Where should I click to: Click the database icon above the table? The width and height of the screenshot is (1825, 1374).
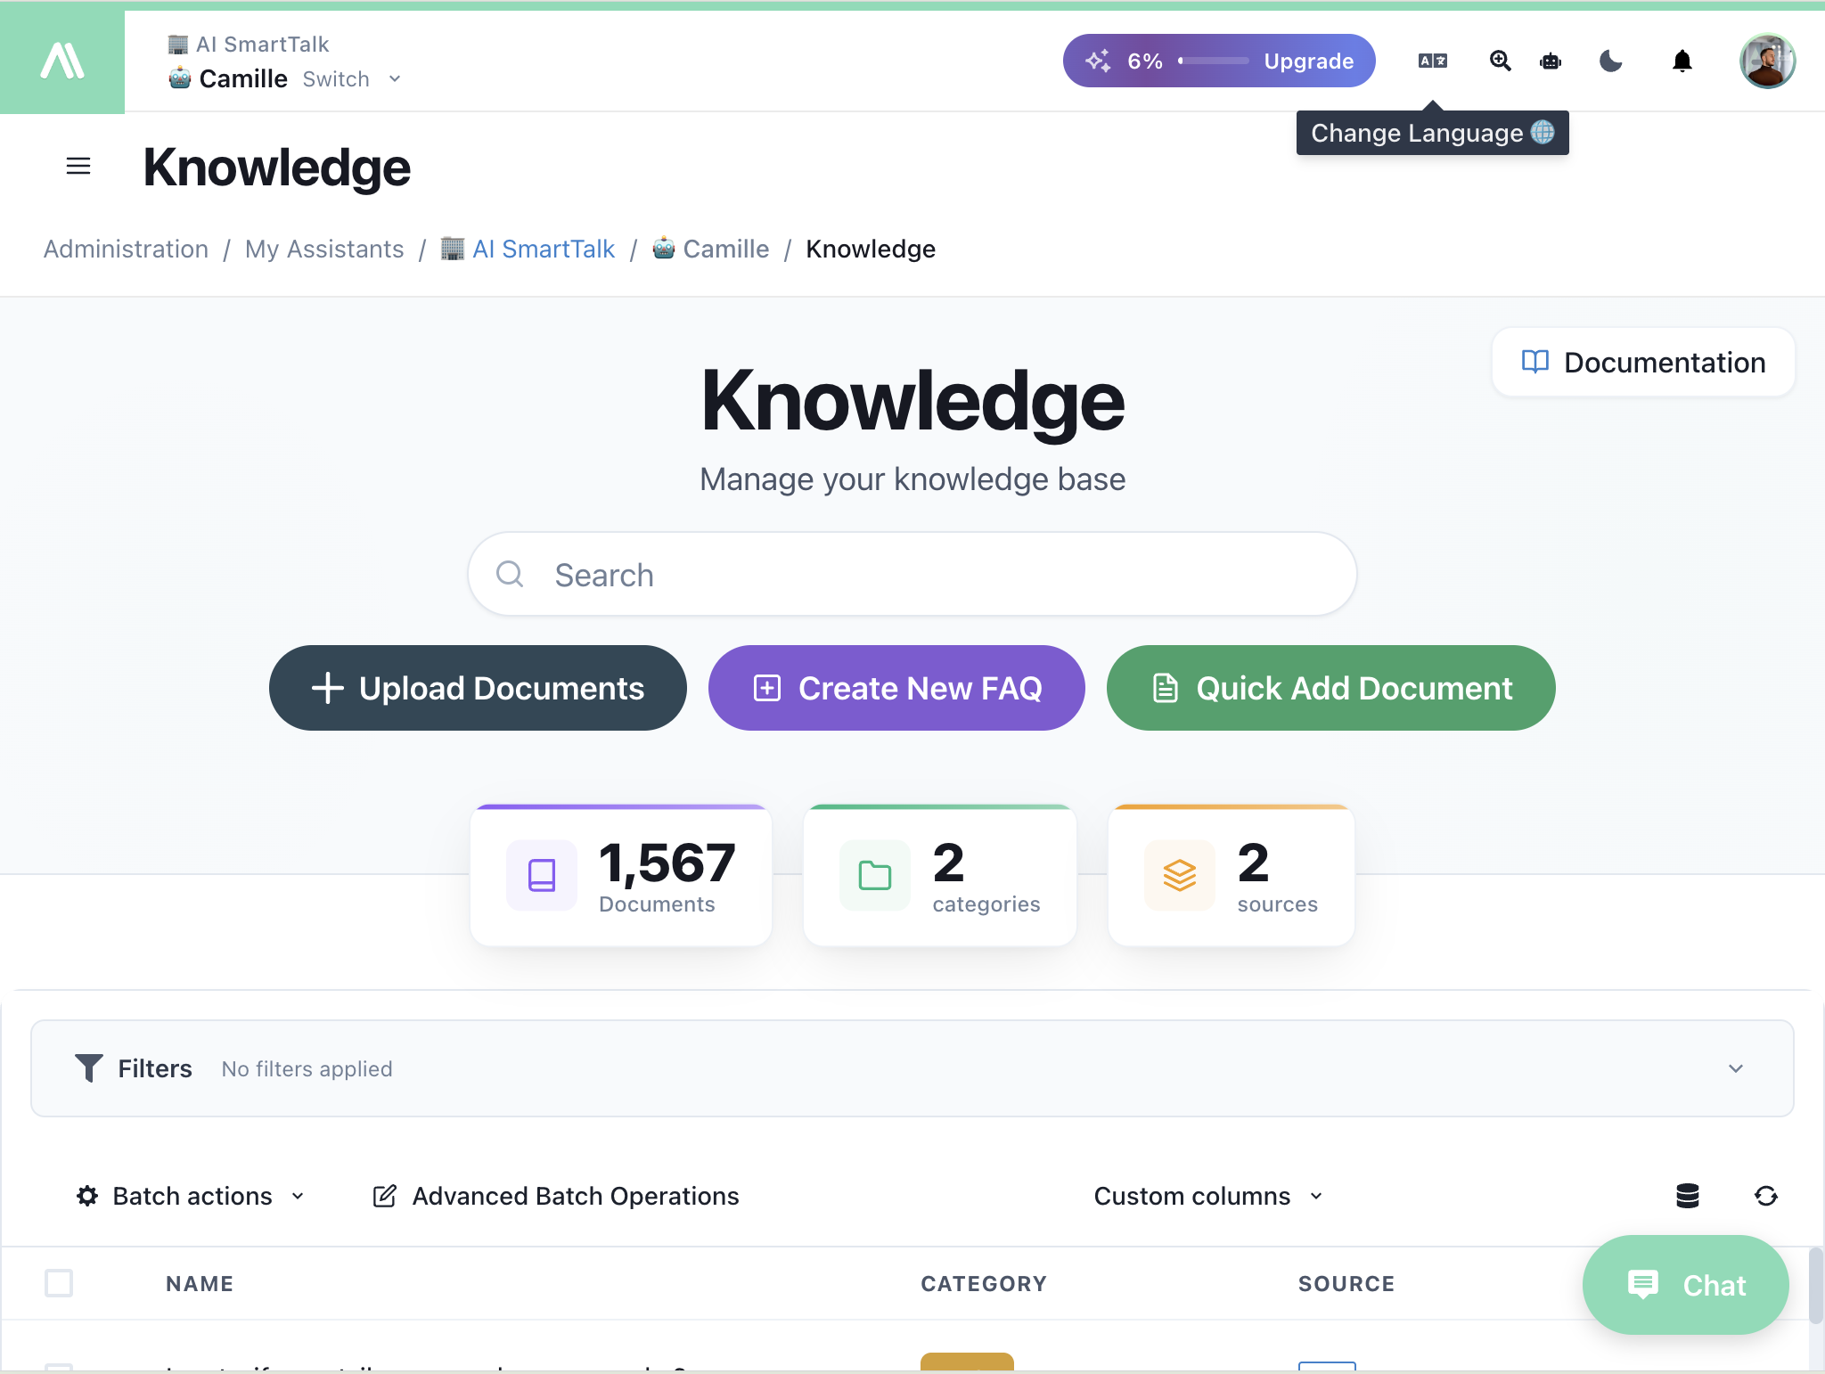pos(1687,1196)
